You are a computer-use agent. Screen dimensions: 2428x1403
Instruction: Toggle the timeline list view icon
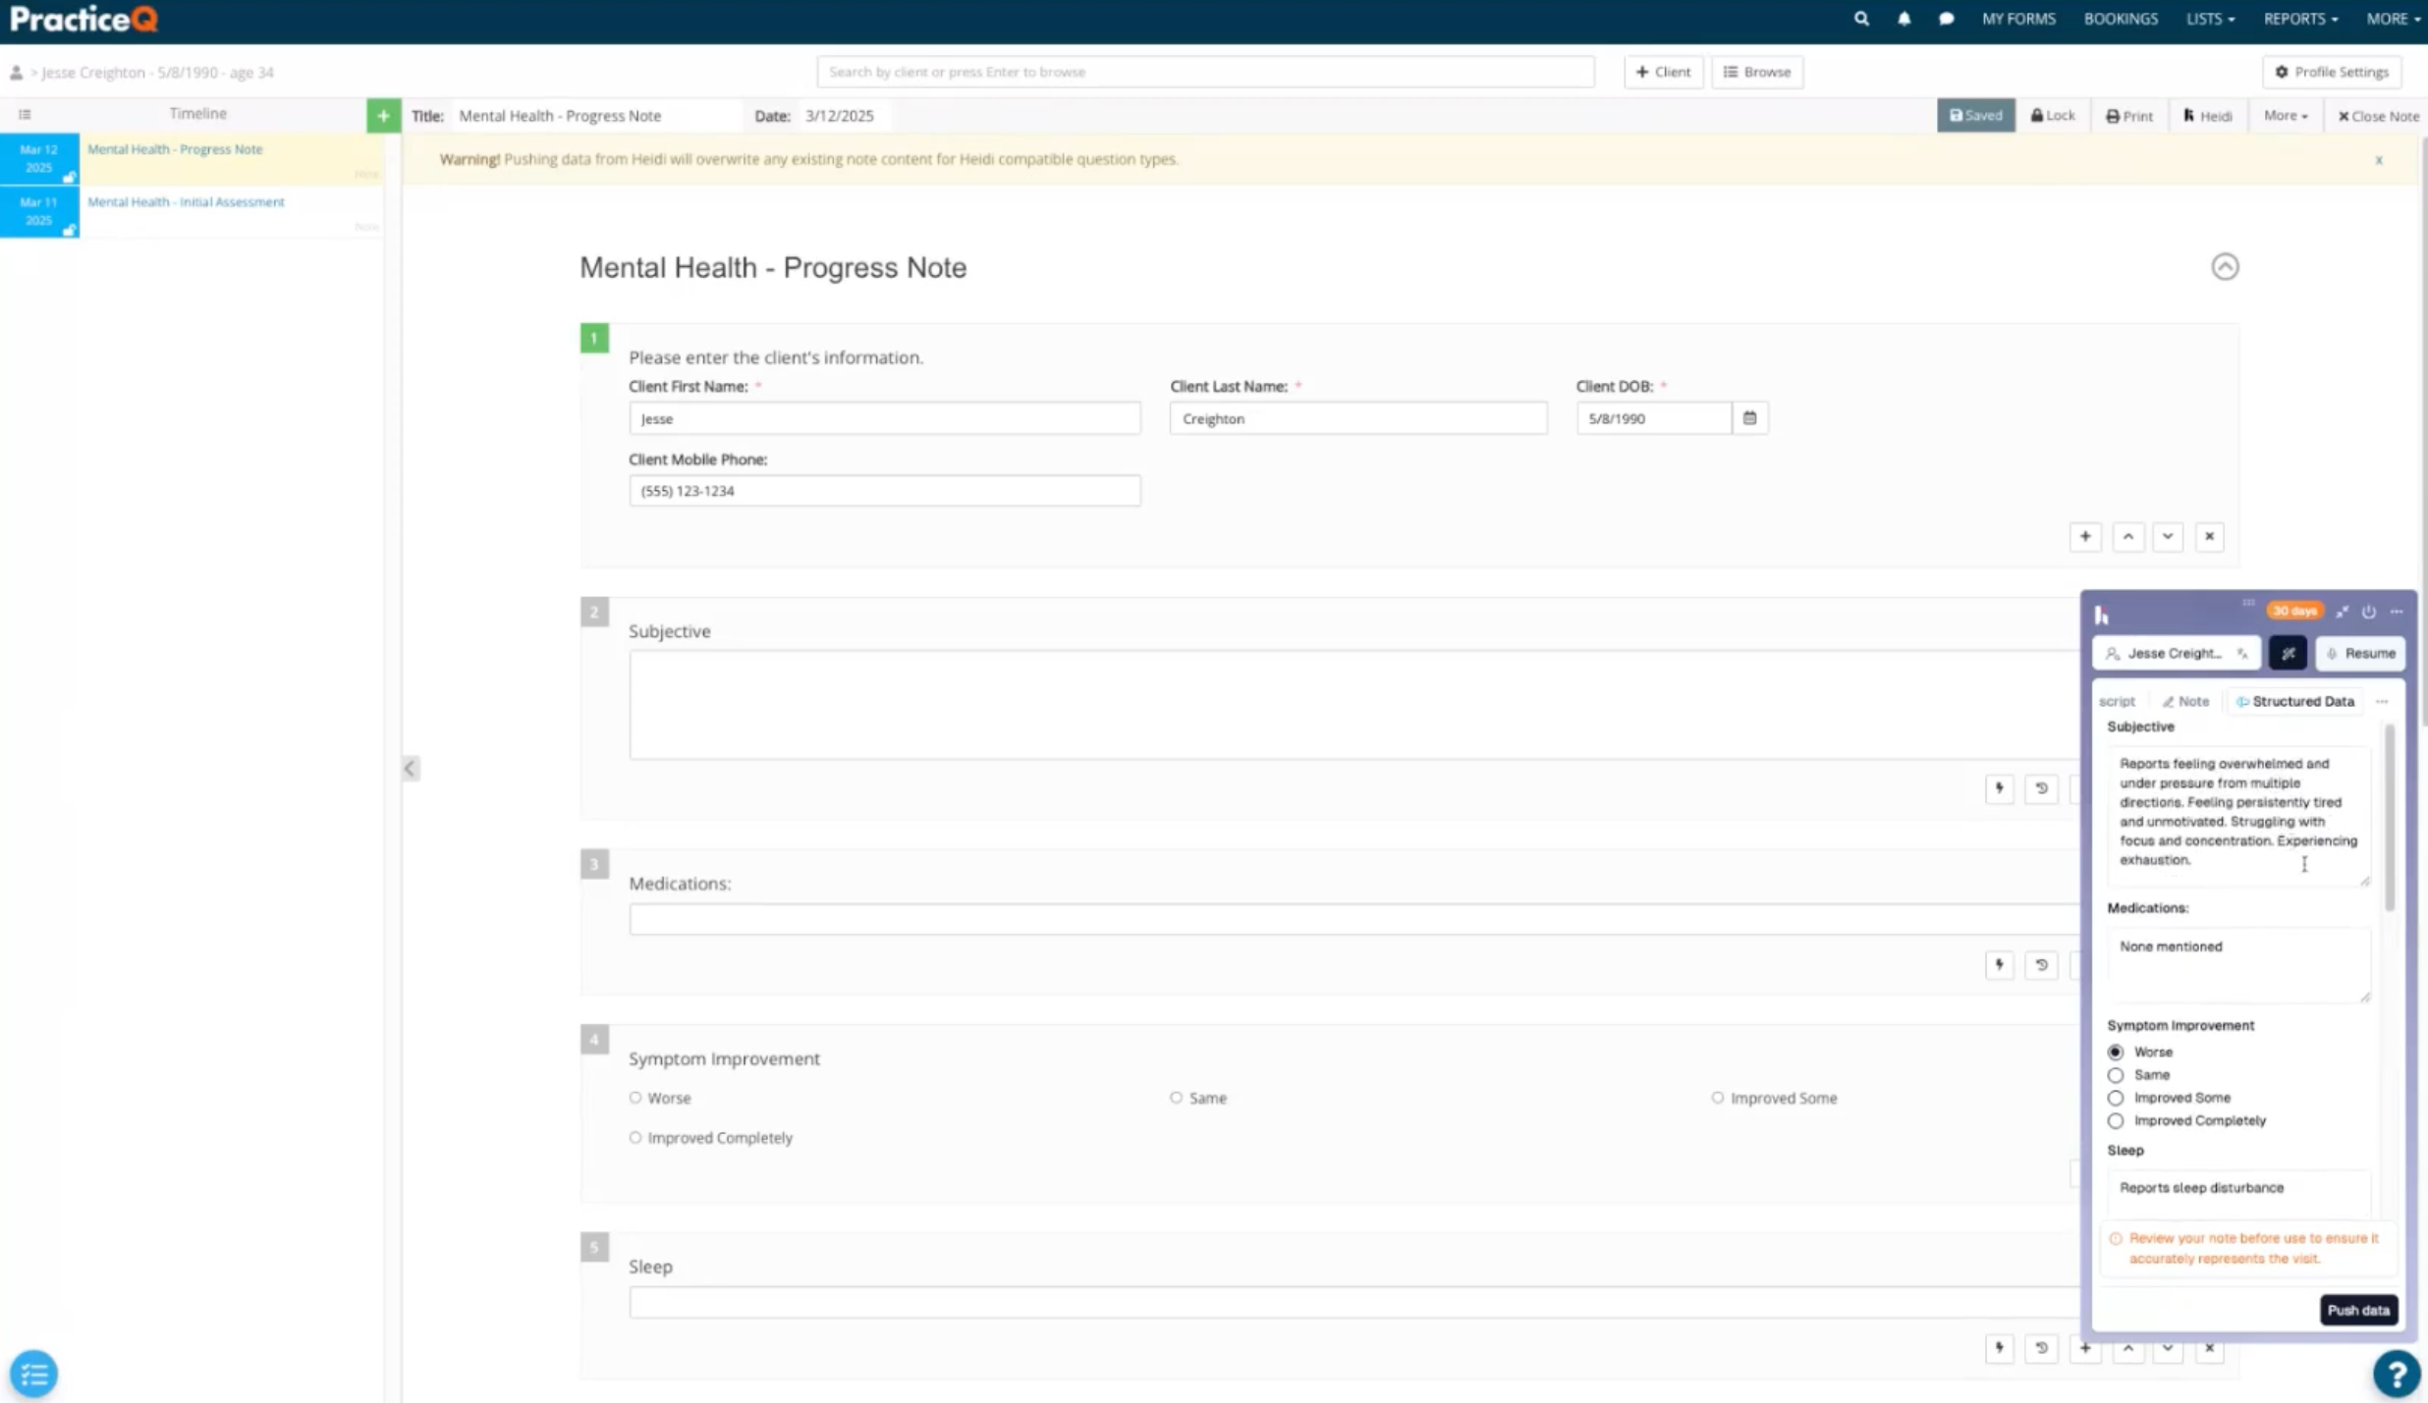click(x=25, y=114)
